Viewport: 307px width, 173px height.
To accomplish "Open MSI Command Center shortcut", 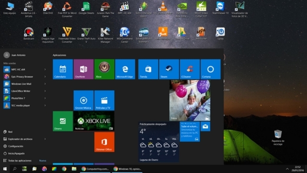I will point(125,35).
